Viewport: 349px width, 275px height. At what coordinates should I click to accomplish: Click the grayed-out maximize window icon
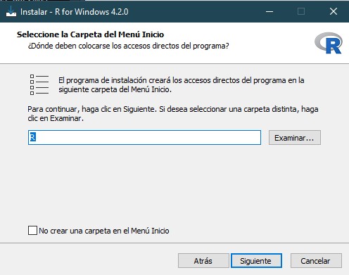coord(301,11)
